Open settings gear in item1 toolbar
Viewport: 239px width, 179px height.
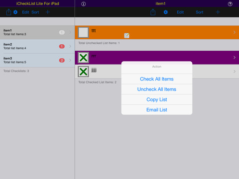pyautogui.click(x=166, y=12)
